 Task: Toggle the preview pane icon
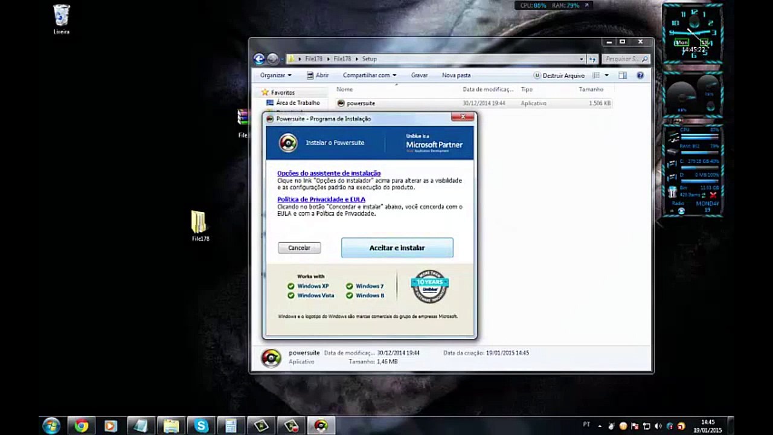(623, 76)
